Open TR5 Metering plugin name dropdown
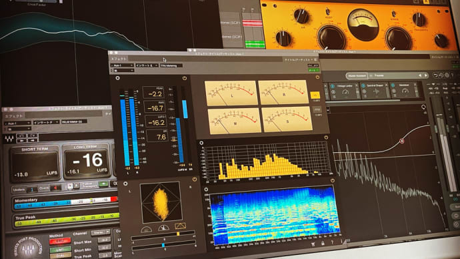The height and width of the screenshot is (259, 460). pyautogui.click(x=171, y=65)
